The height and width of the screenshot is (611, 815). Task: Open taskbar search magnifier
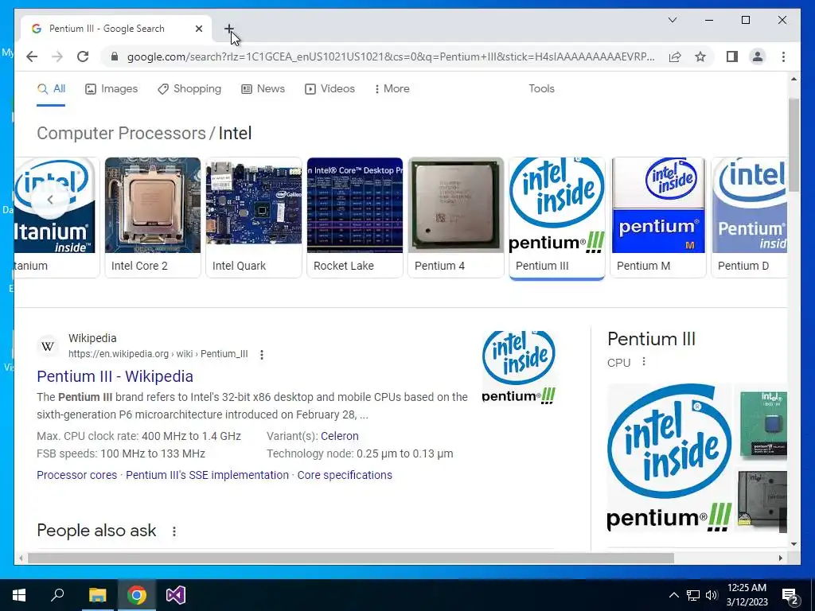tap(57, 595)
